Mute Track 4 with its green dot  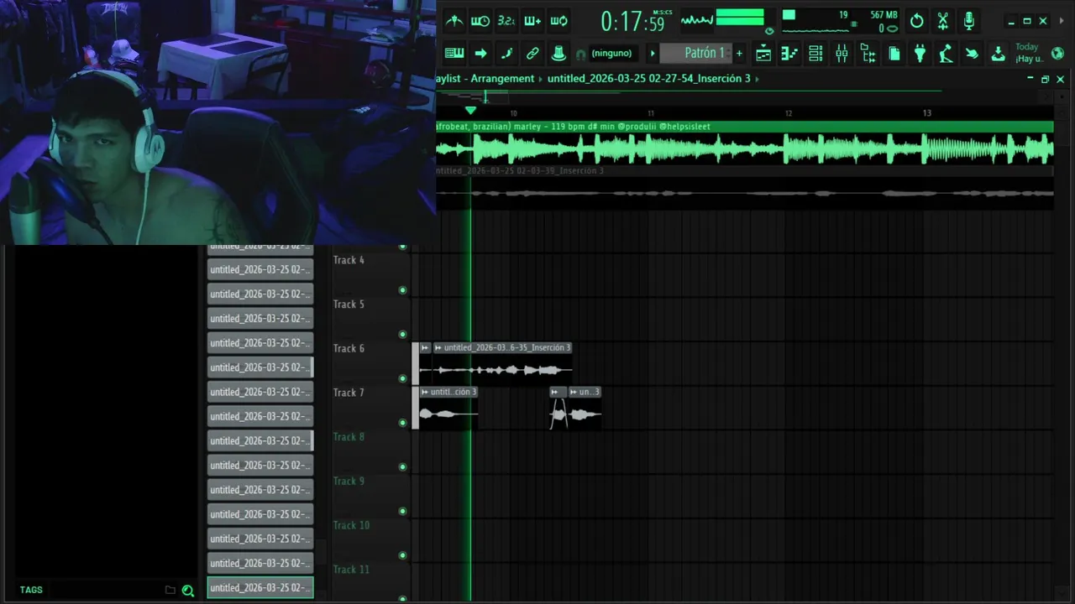pyautogui.click(x=402, y=290)
